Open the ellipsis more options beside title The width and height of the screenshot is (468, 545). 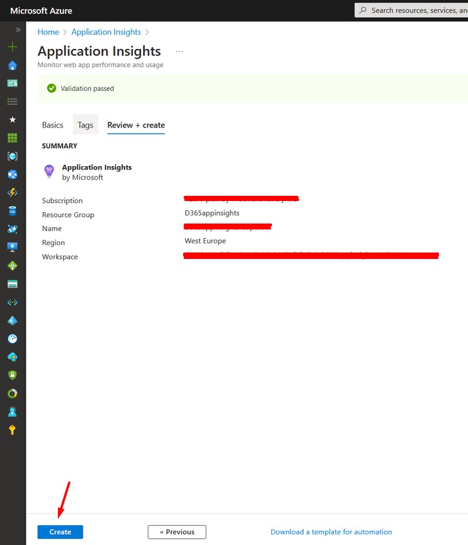pyautogui.click(x=179, y=52)
